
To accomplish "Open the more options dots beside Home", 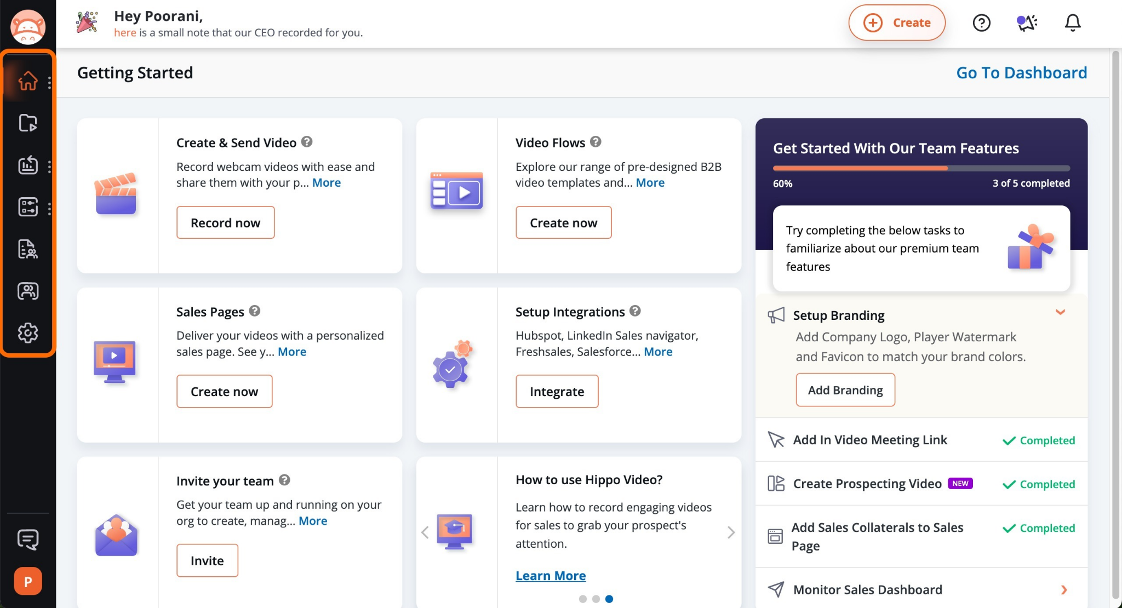I will click(49, 82).
